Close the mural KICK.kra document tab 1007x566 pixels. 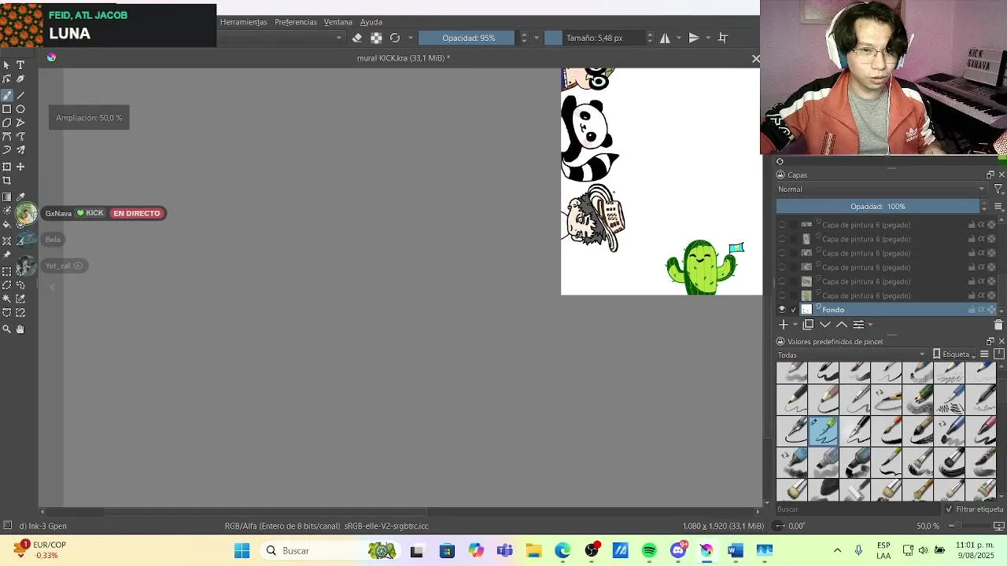(x=756, y=58)
